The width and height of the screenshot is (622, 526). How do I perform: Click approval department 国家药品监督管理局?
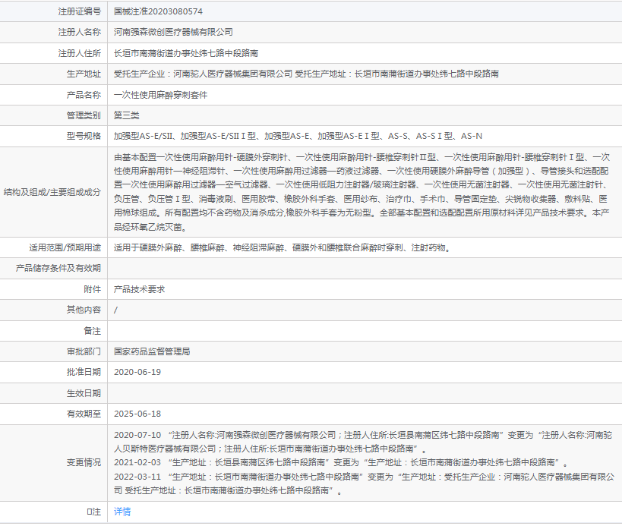click(152, 351)
